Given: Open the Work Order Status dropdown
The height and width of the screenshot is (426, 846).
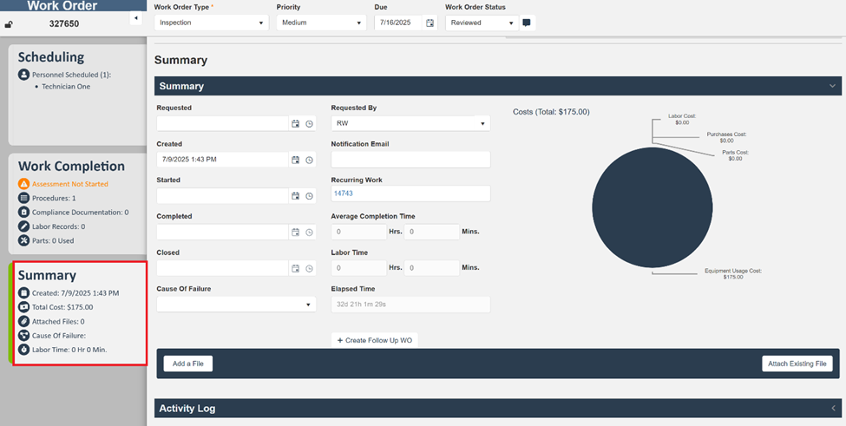Looking at the screenshot, I should [482, 23].
